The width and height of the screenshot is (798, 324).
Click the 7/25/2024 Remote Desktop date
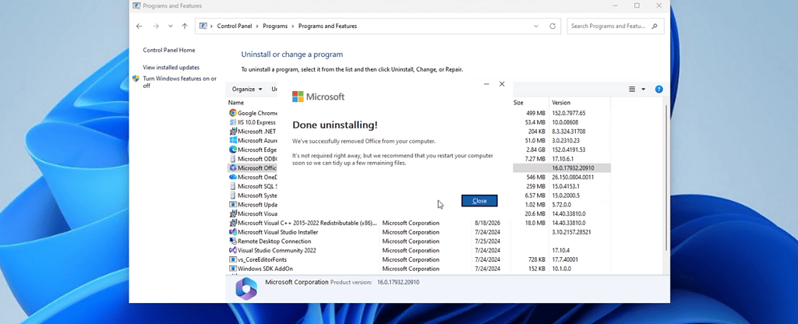[x=488, y=241]
